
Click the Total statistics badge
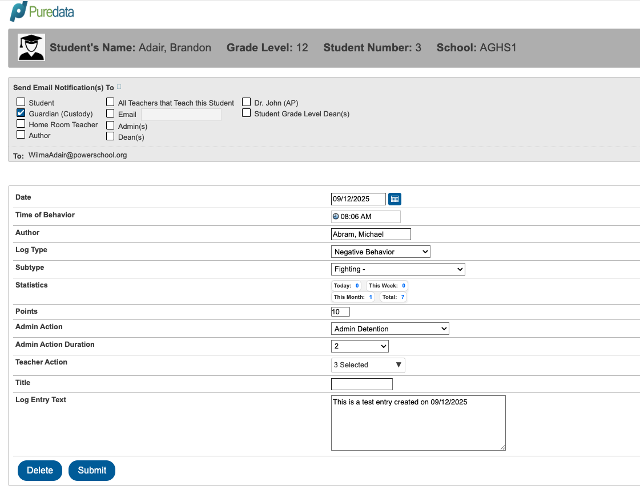coord(393,297)
